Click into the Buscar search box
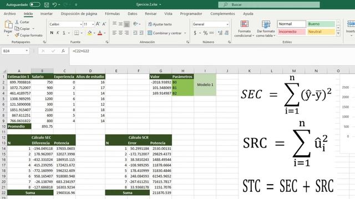The height and width of the screenshot is (199, 355). 269,4
